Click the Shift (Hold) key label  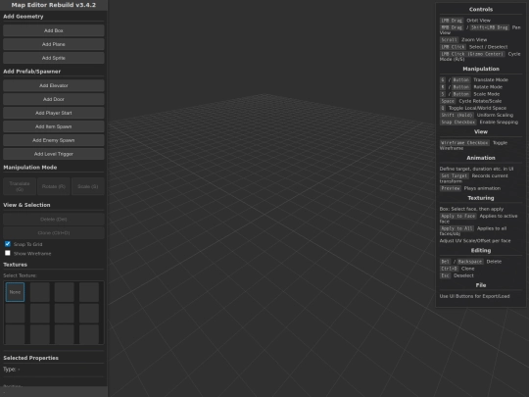pyautogui.click(x=457, y=115)
